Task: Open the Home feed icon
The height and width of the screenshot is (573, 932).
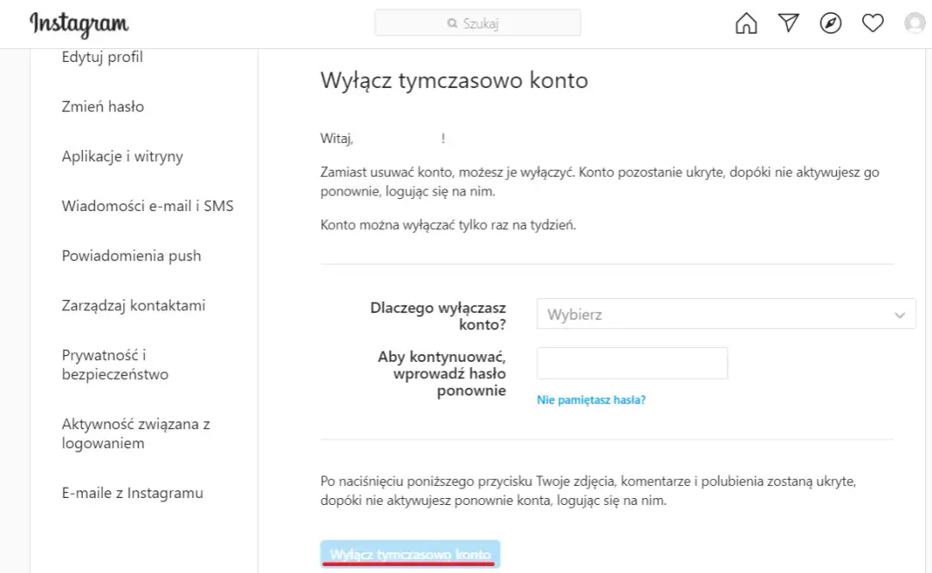Action: [x=746, y=22]
